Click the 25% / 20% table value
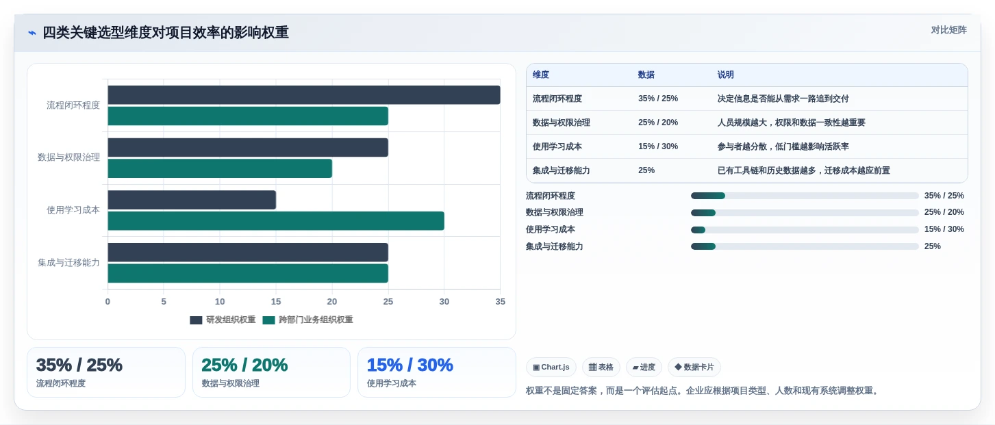Screen dimensions: 995x425 [658, 123]
